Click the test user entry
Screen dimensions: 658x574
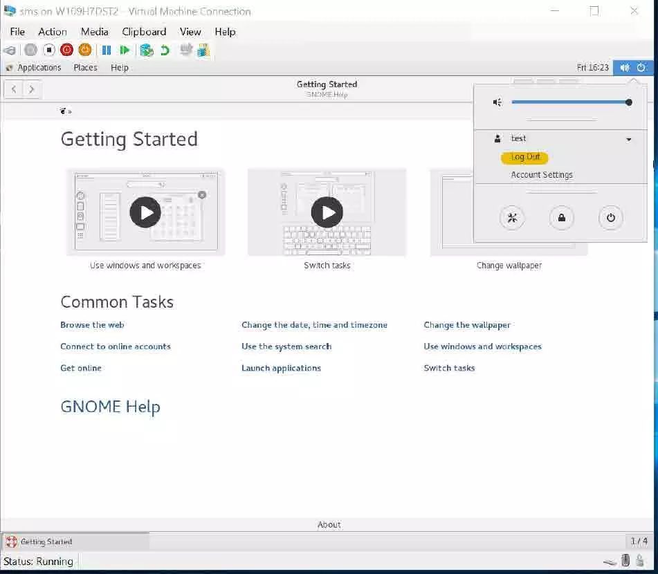tap(563, 138)
